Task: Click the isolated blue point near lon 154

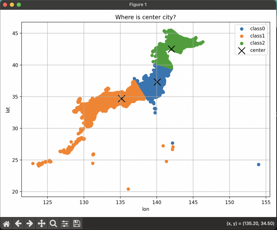Action: (259, 164)
